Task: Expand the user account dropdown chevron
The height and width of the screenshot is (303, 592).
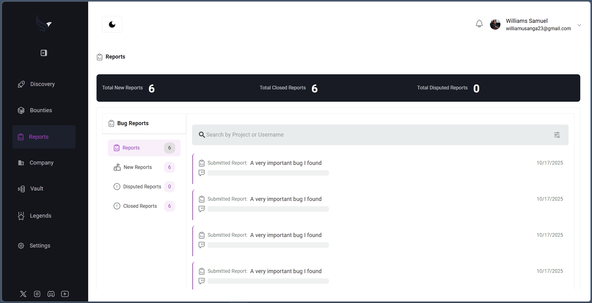Action: (x=579, y=25)
